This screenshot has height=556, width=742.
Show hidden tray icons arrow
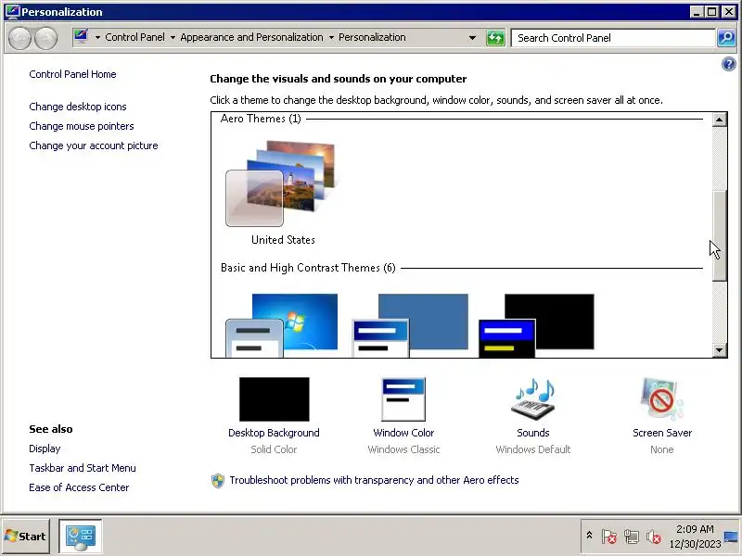[589, 536]
